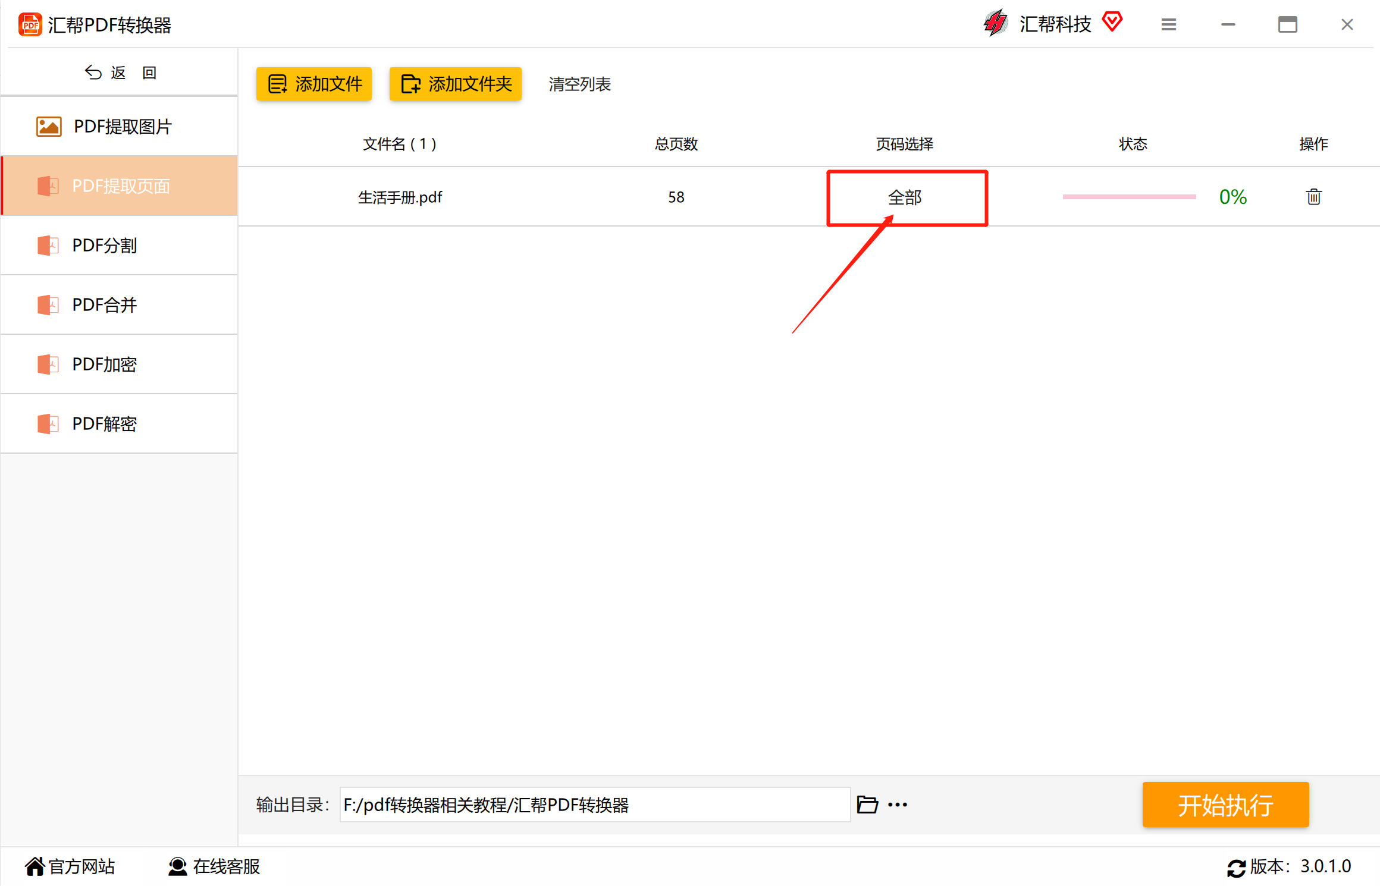1380x886 pixels.
Task: Switch to PDF提取图片 function
Action: (119, 126)
